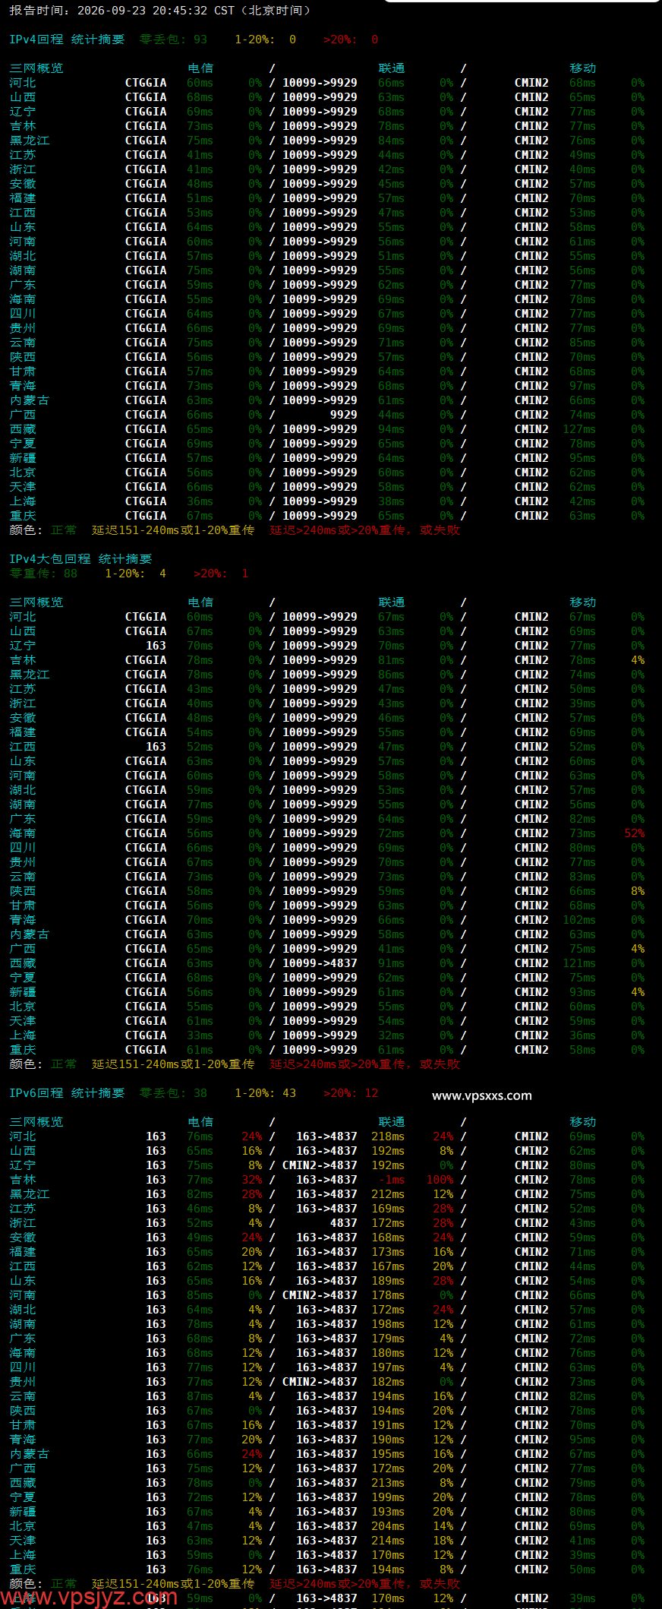Click the "33ms" 电信 latency for 上海
The height and width of the screenshot is (1609, 662).
(x=200, y=1035)
